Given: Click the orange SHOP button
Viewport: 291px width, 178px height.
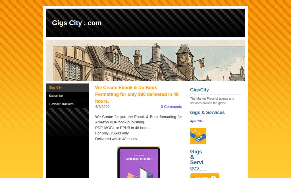Looking at the screenshot, I should click(205, 176).
